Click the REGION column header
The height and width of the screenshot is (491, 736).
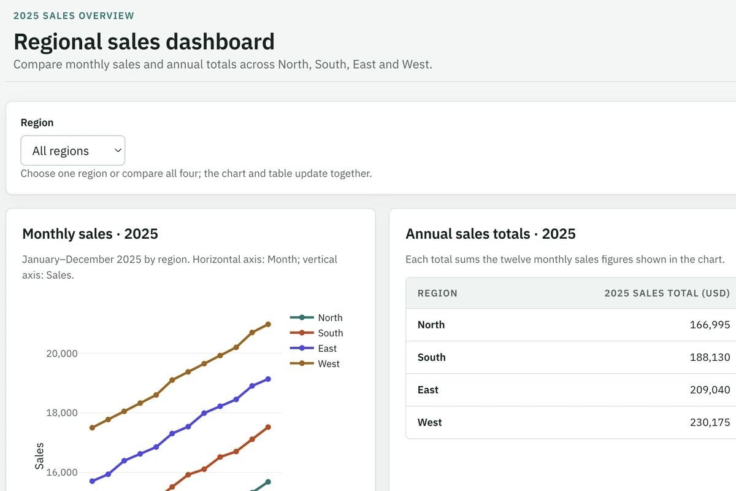(x=437, y=293)
